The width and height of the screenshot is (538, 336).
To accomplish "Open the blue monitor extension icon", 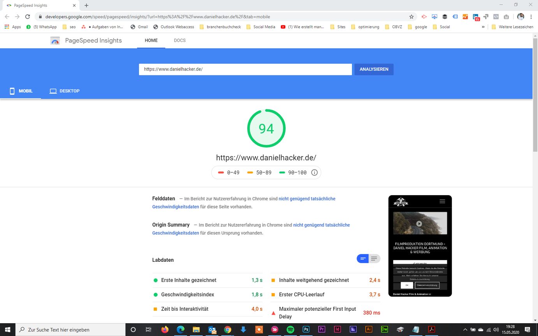I will [434, 17].
